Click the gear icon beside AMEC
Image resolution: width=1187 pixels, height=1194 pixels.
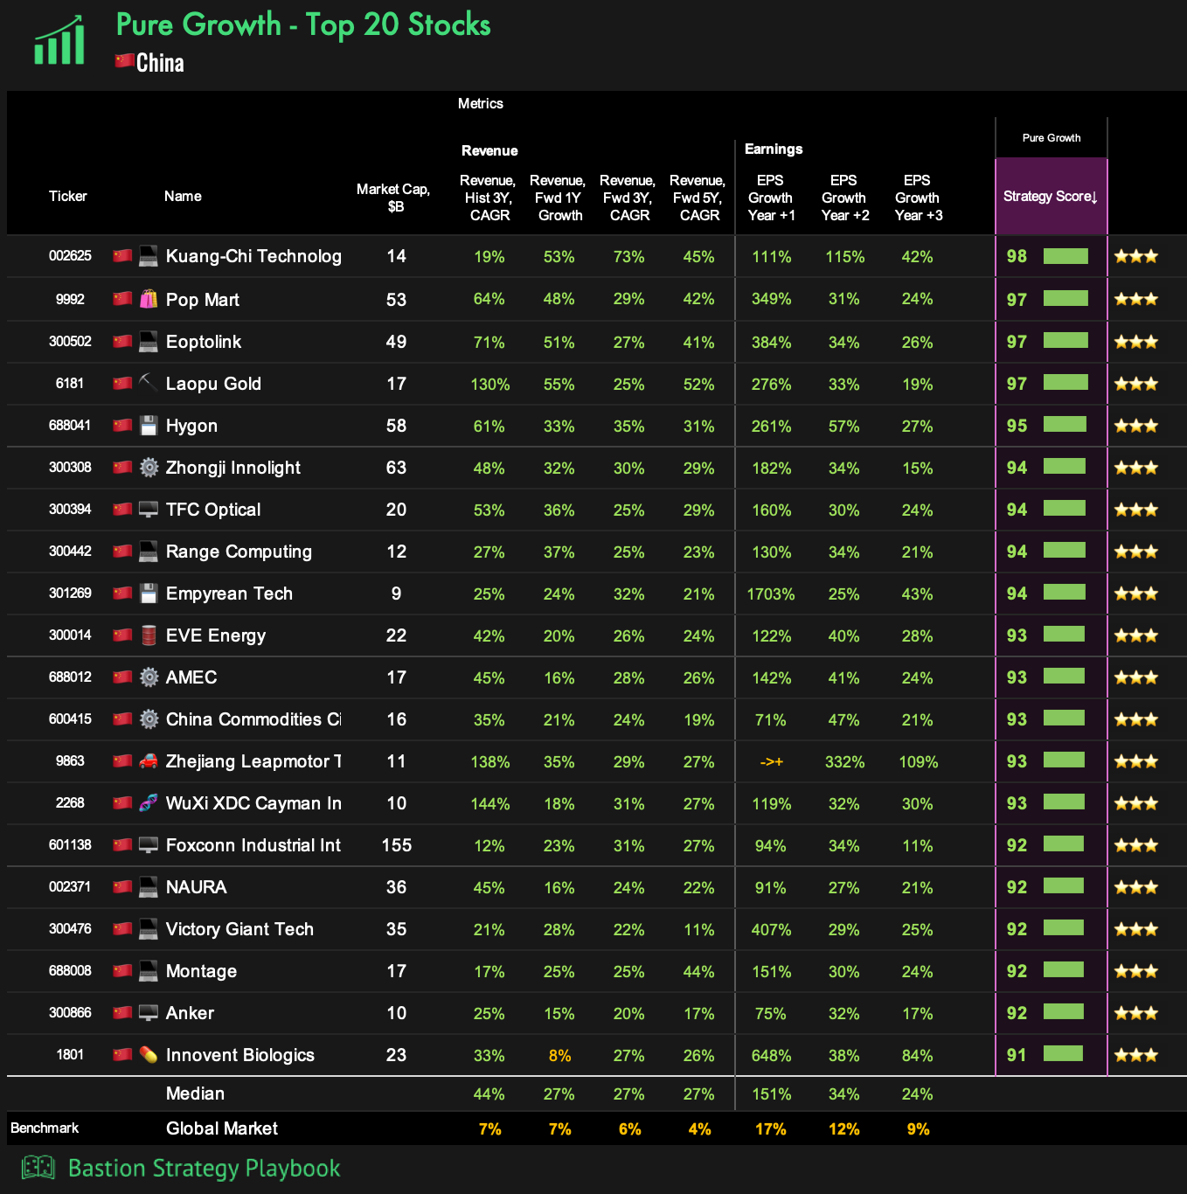coord(149,677)
